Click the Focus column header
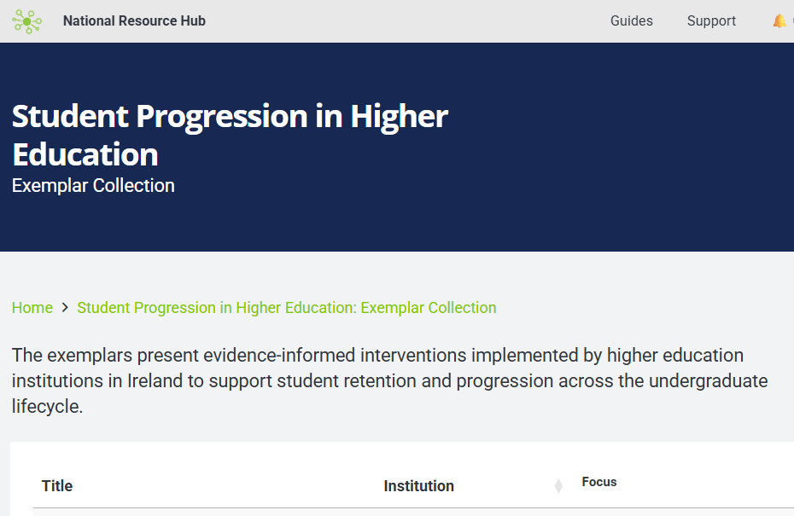Viewport: 794px width, 516px height. [599, 482]
